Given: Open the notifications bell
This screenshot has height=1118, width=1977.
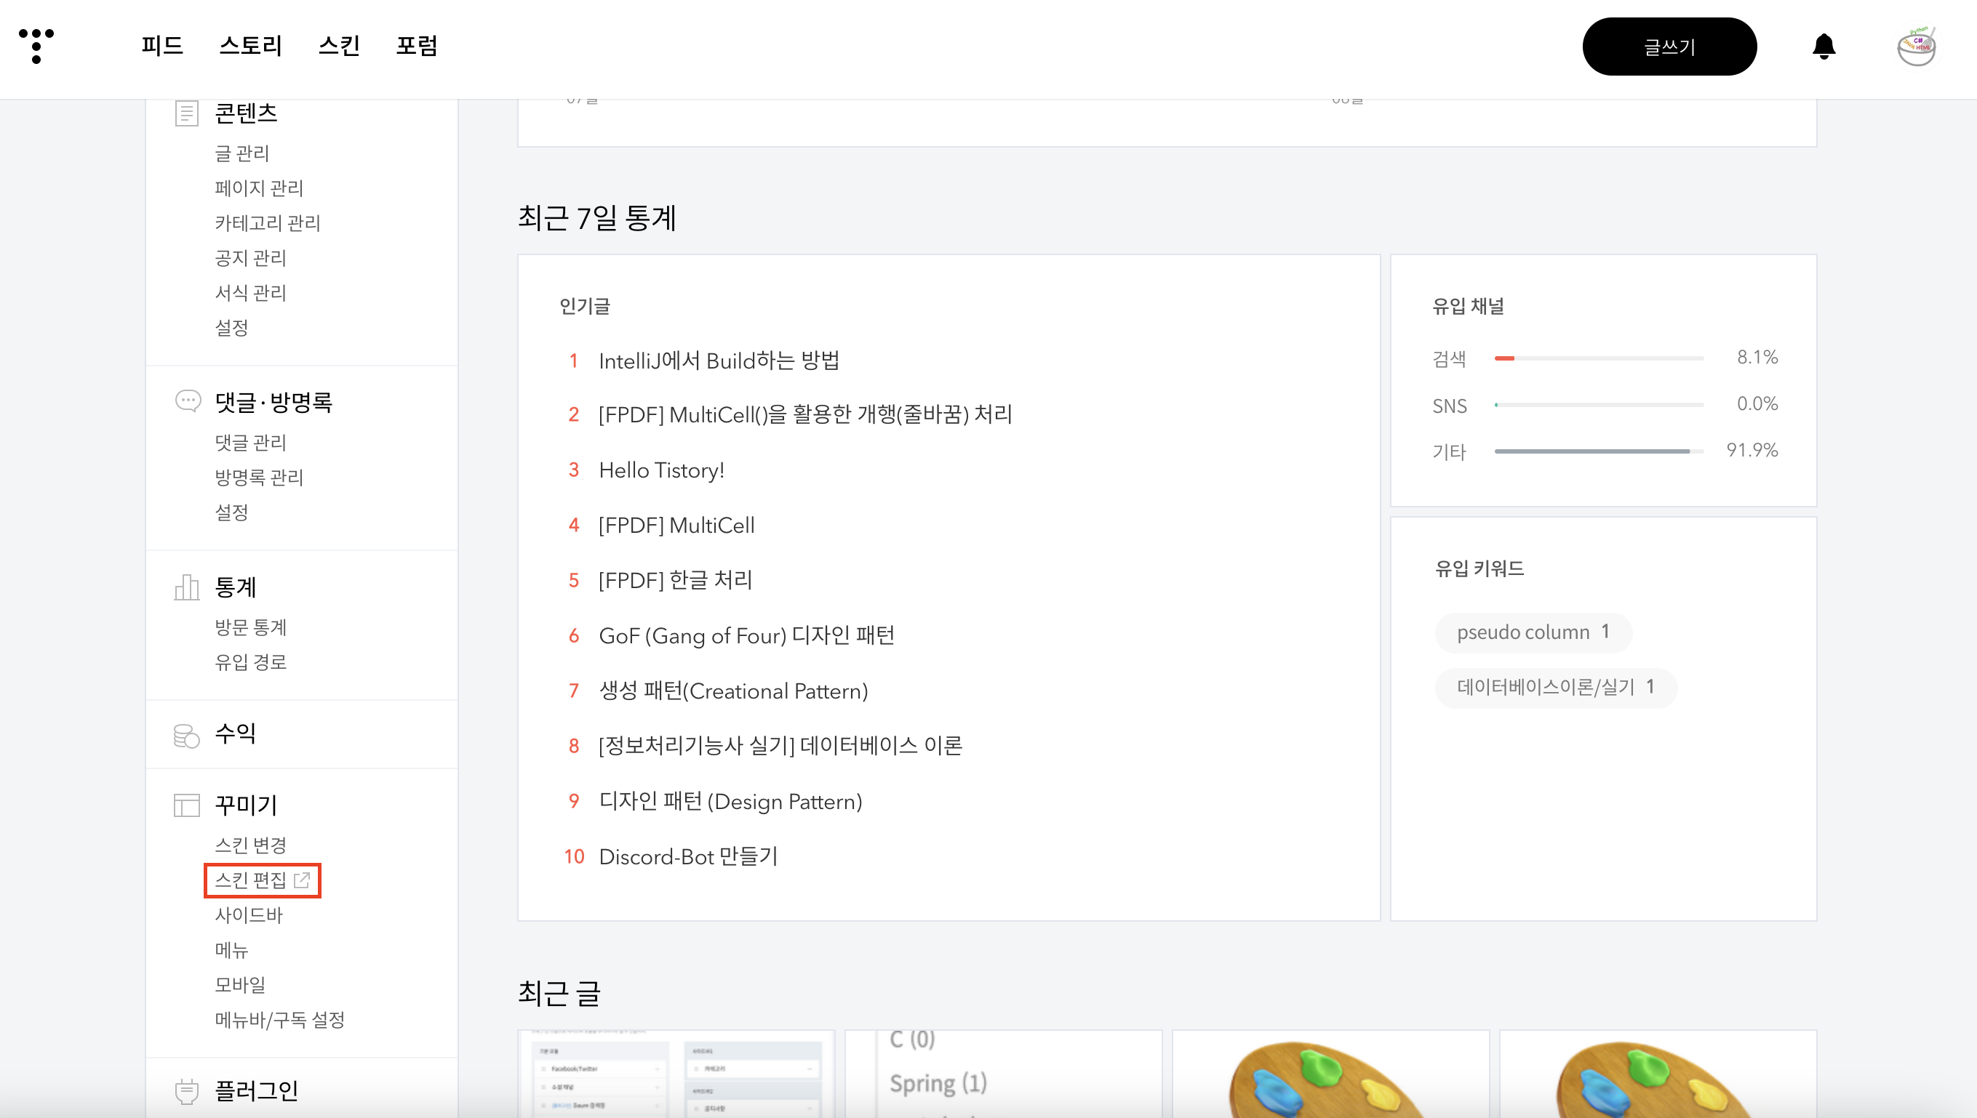Looking at the screenshot, I should pos(1824,47).
